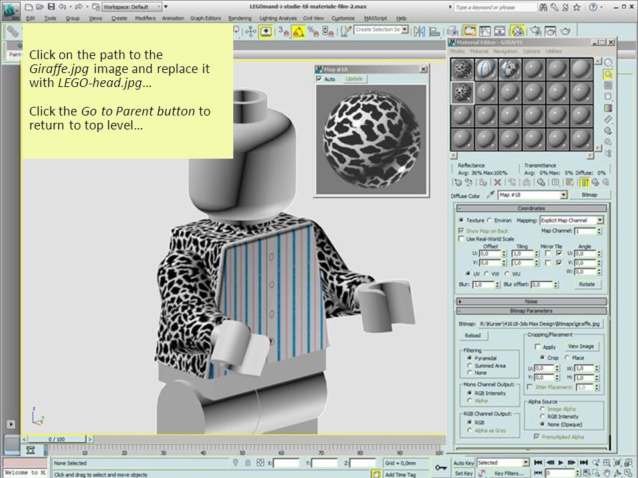The image size is (638, 478).
Task: Select None filtering radio button
Action: (x=470, y=372)
